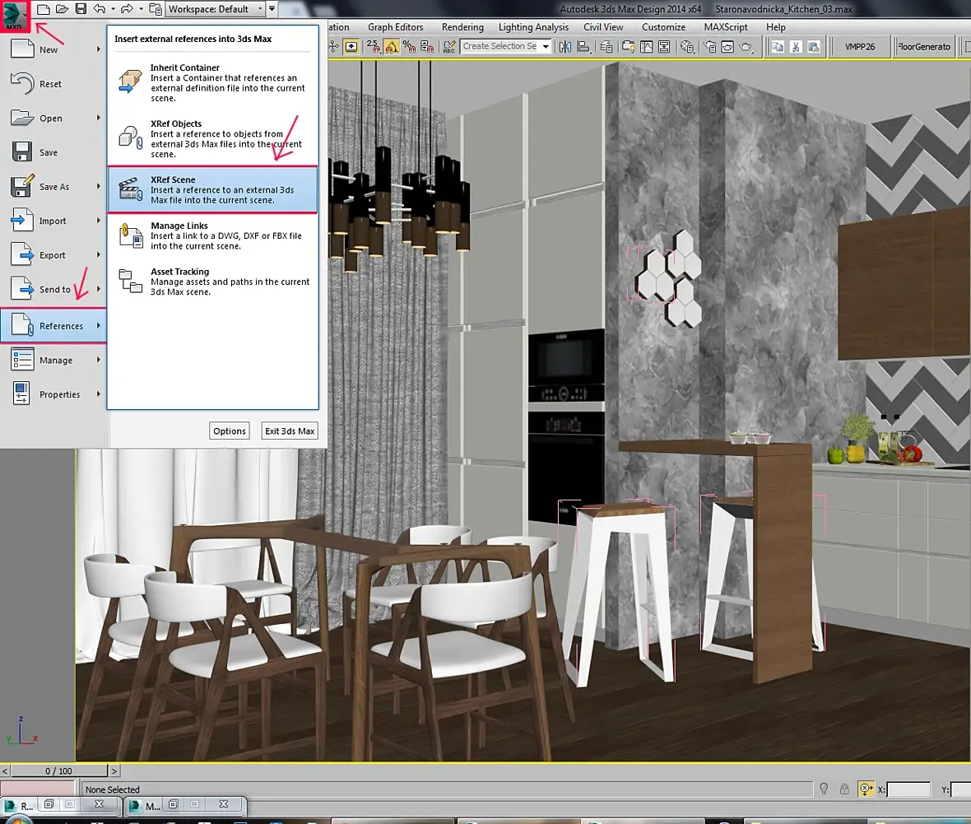This screenshot has width=971, height=824.
Task: Click the Exit 3ds Max button
Action: coord(290,431)
